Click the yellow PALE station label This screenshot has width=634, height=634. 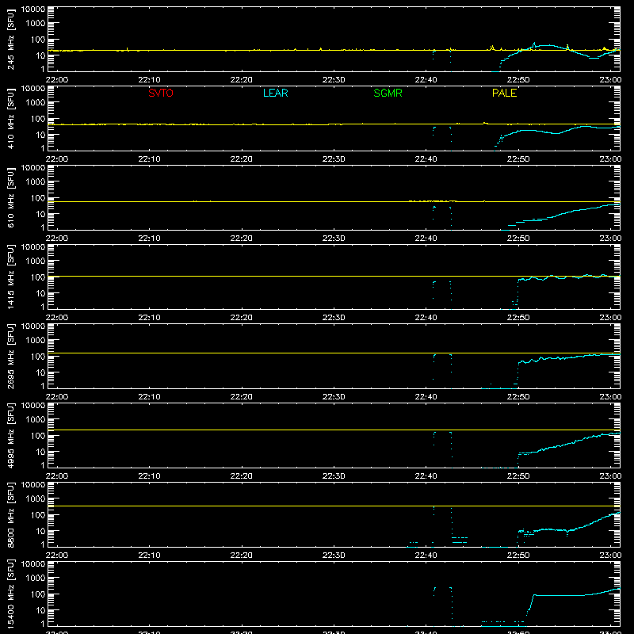[x=504, y=93]
